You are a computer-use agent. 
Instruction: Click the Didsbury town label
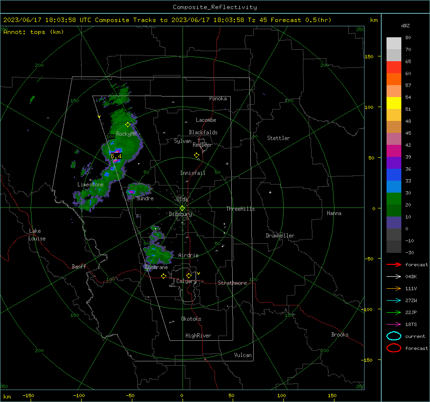click(181, 214)
